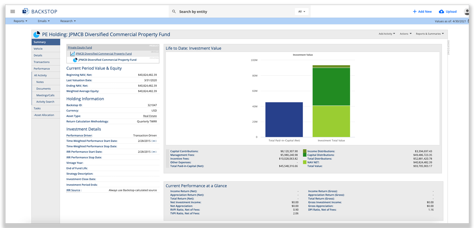Image resolution: width=474 pixels, height=228 pixels.
Task: Click the dark green Capital Distributions bar segment
Action: [331, 87]
